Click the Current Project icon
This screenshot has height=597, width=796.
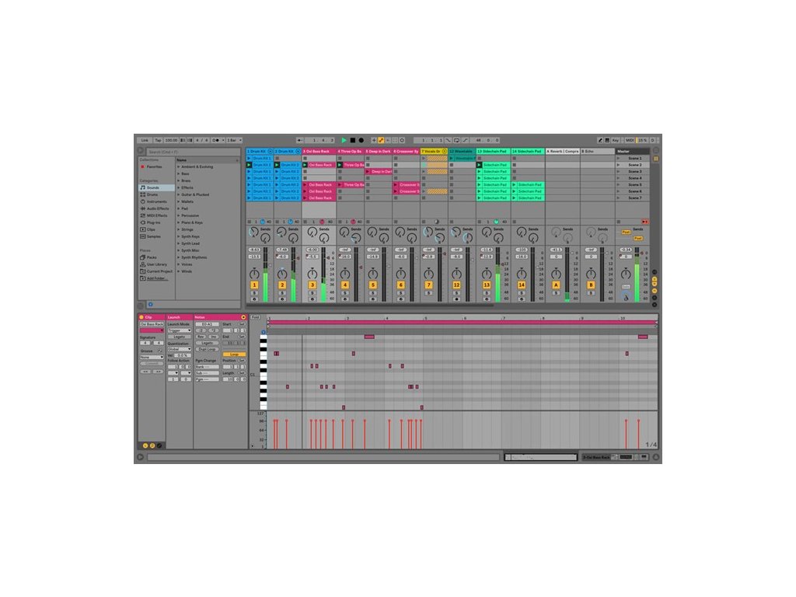143,271
